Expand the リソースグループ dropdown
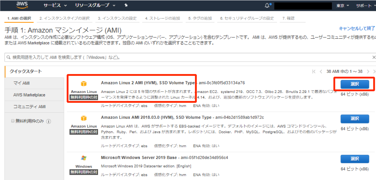Viewport: 376px width, 180px height. pos(95,5)
